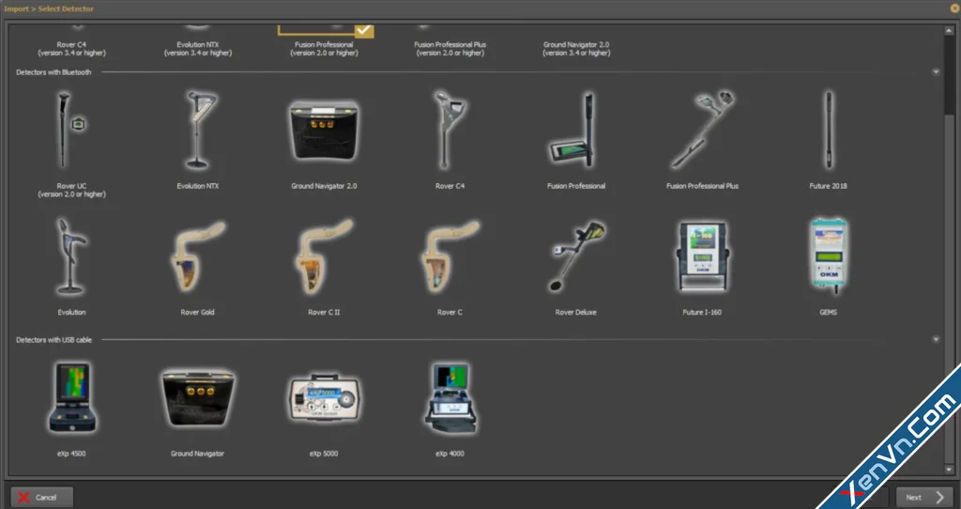Select the Rover Gold detector icon
Image resolution: width=961 pixels, height=509 pixels.
pos(197,257)
